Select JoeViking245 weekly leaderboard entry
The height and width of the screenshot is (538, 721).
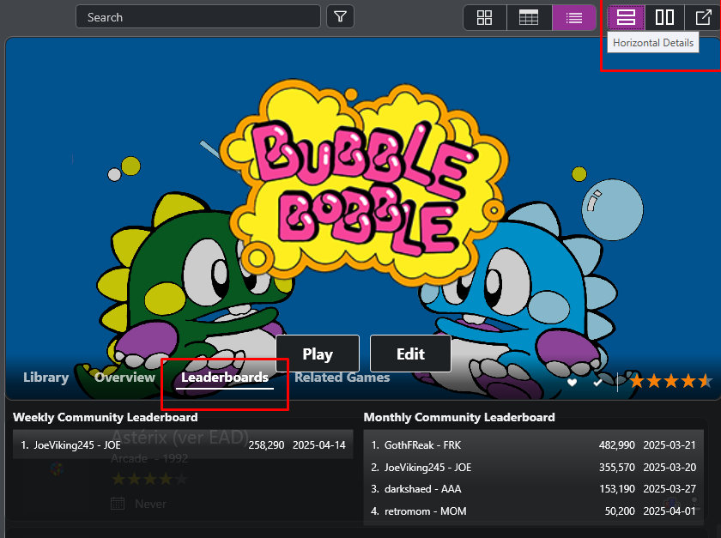click(x=183, y=445)
